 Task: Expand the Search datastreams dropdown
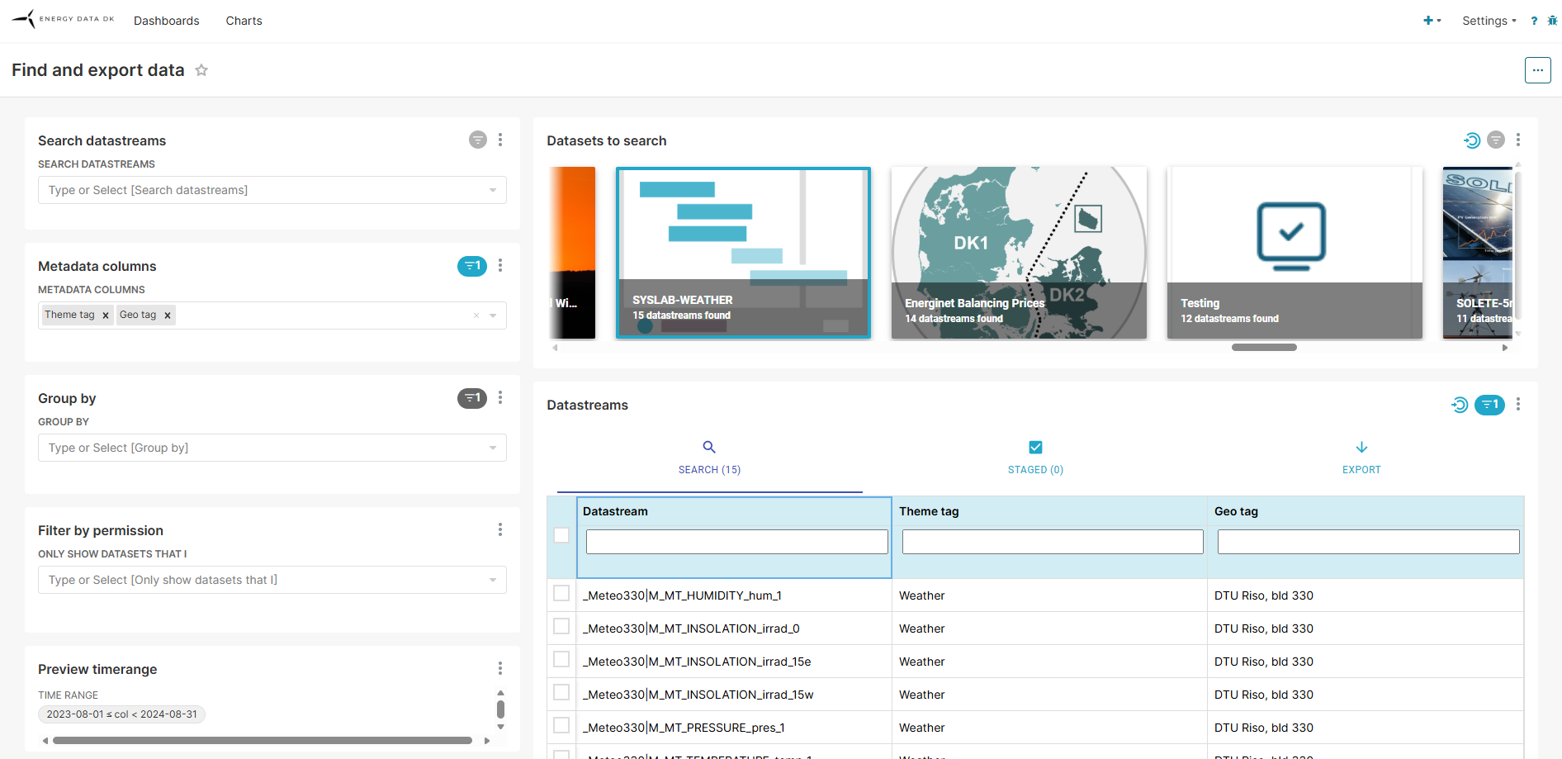(493, 190)
